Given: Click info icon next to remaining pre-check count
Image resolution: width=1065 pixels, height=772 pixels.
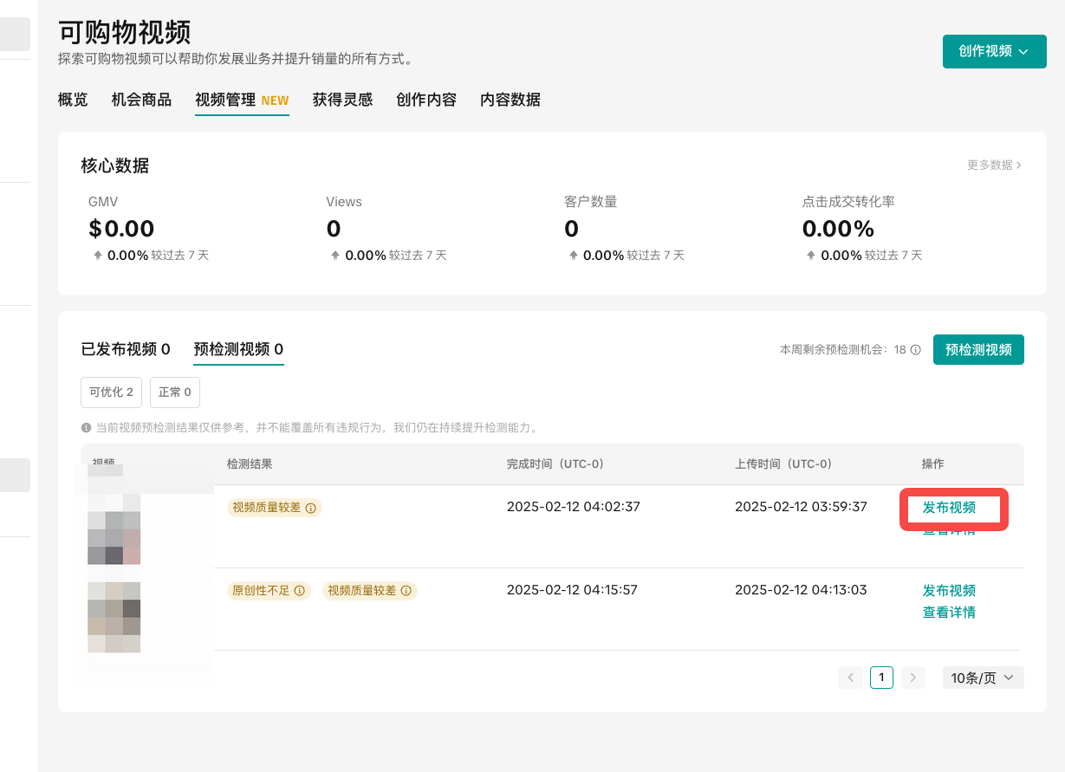Looking at the screenshot, I should point(916,350).
